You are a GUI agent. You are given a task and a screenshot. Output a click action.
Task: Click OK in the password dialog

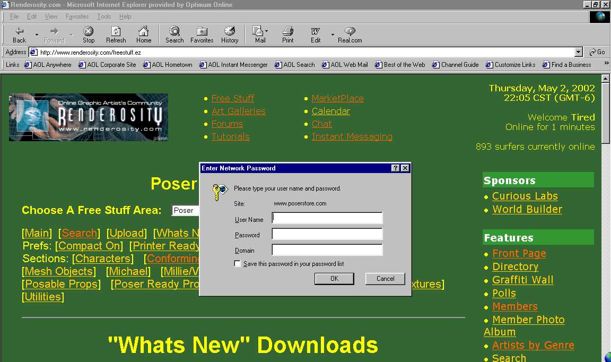point(334,279)
